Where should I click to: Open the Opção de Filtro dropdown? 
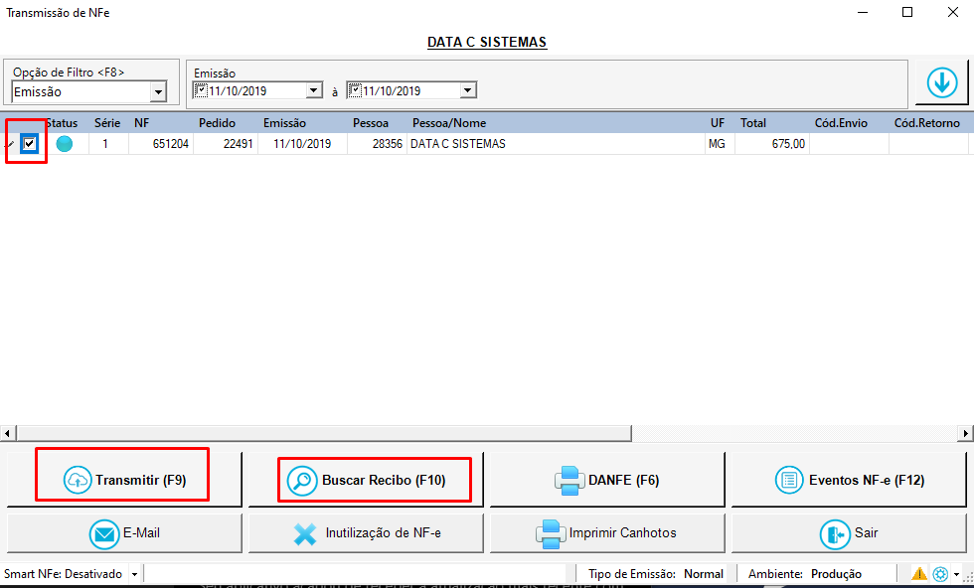pyautogui.click(x=157, y=92)
